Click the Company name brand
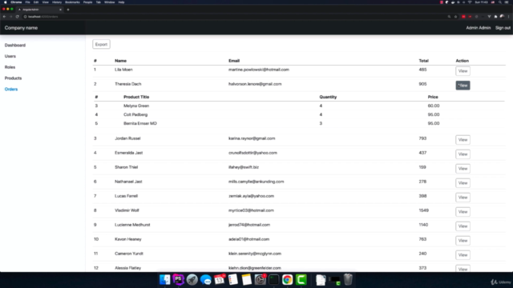 [21, 28]
